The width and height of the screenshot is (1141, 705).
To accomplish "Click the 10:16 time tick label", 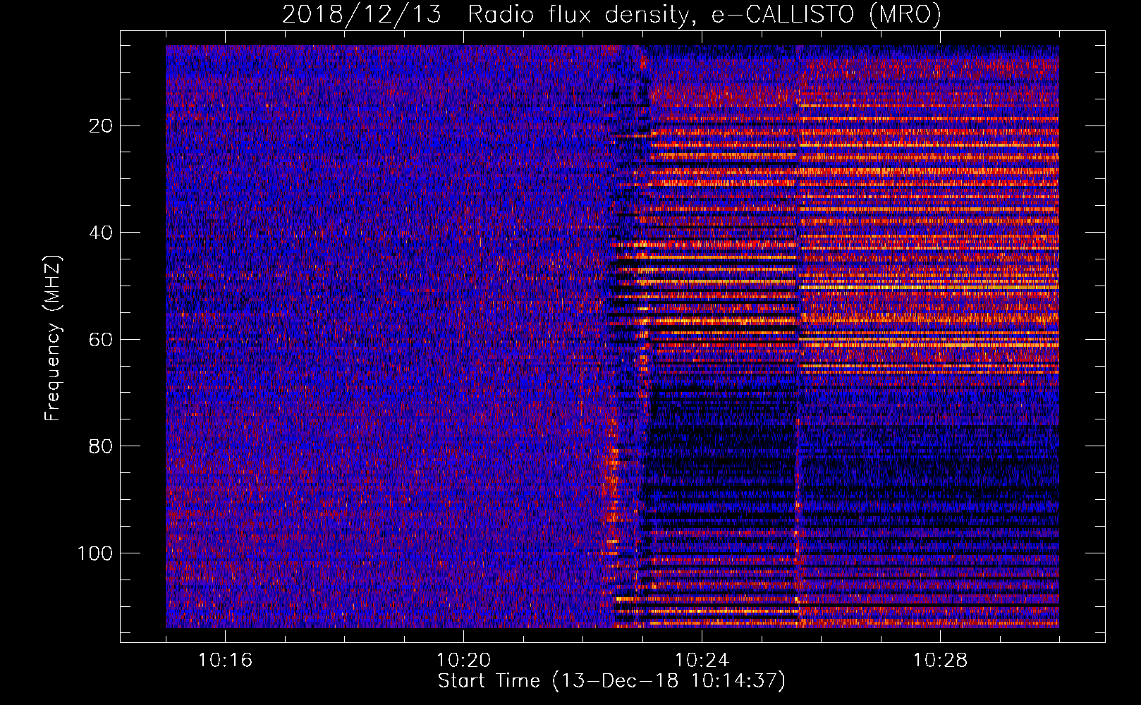I will click(225, 661).
